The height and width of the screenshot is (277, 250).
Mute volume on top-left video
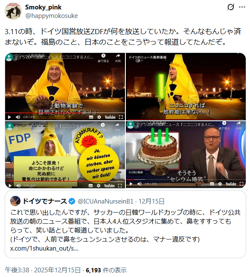click(18, 117)
